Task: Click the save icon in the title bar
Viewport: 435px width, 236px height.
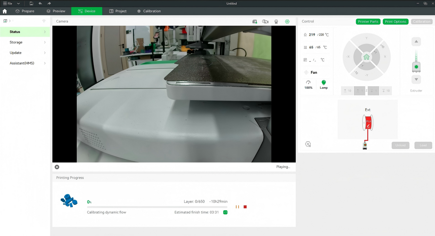Action: (31, 3)
